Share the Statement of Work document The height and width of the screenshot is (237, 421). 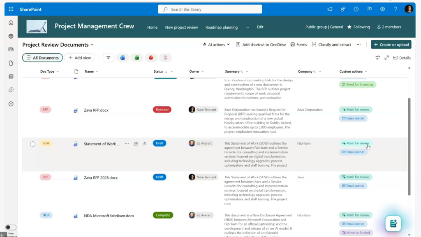[136, 144]
